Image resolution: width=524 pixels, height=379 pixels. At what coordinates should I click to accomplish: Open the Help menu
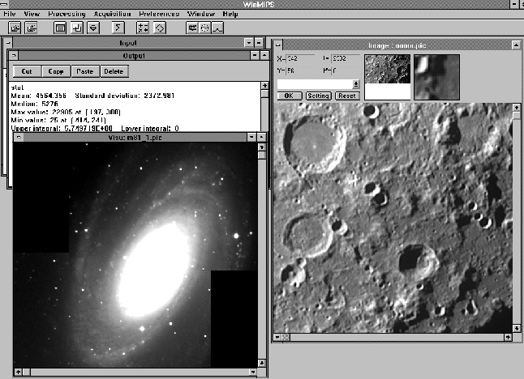230,14
